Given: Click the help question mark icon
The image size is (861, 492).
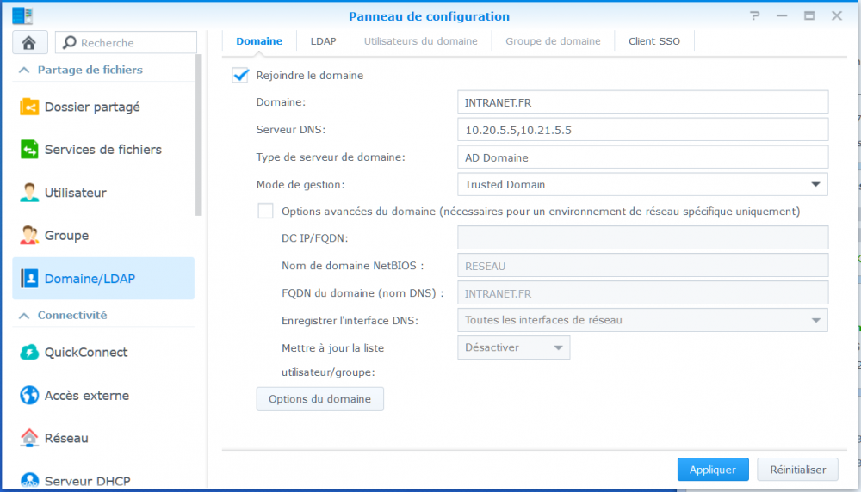Looking at the screenshot, I should [755, 16].
